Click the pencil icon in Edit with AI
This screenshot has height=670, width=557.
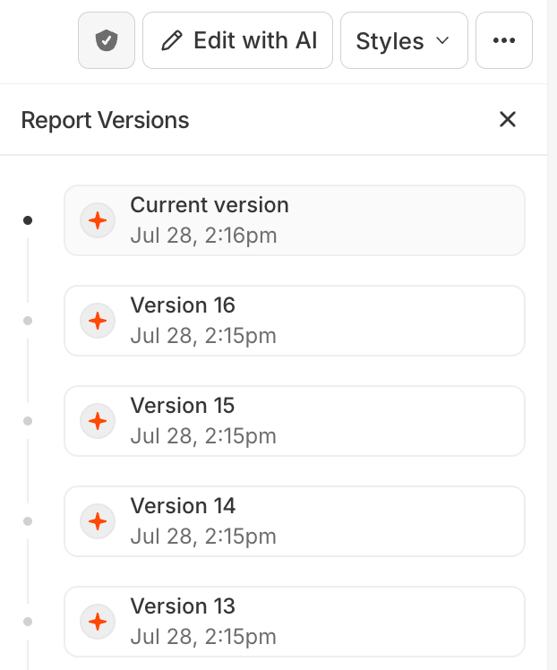[172, 40]
